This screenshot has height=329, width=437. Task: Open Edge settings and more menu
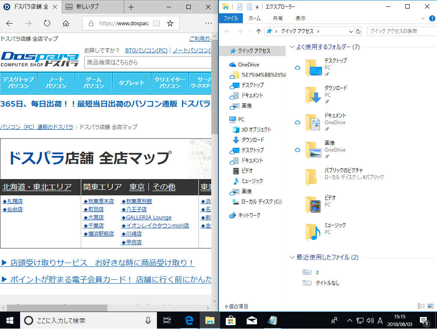pyautogui.click(x=209, y=24)
